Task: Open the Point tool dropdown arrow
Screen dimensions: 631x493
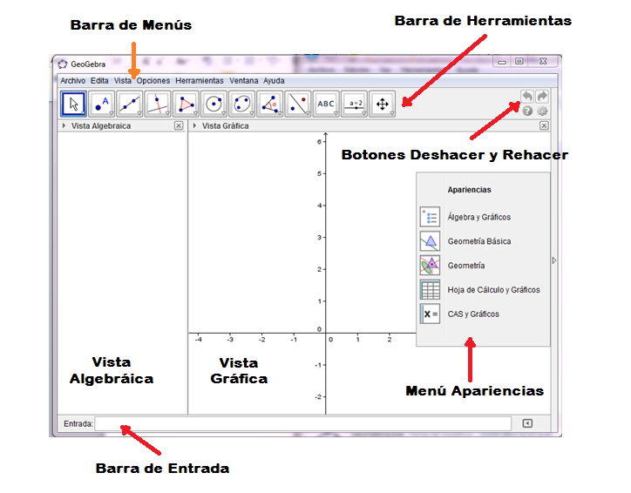Action: [112, 113]
